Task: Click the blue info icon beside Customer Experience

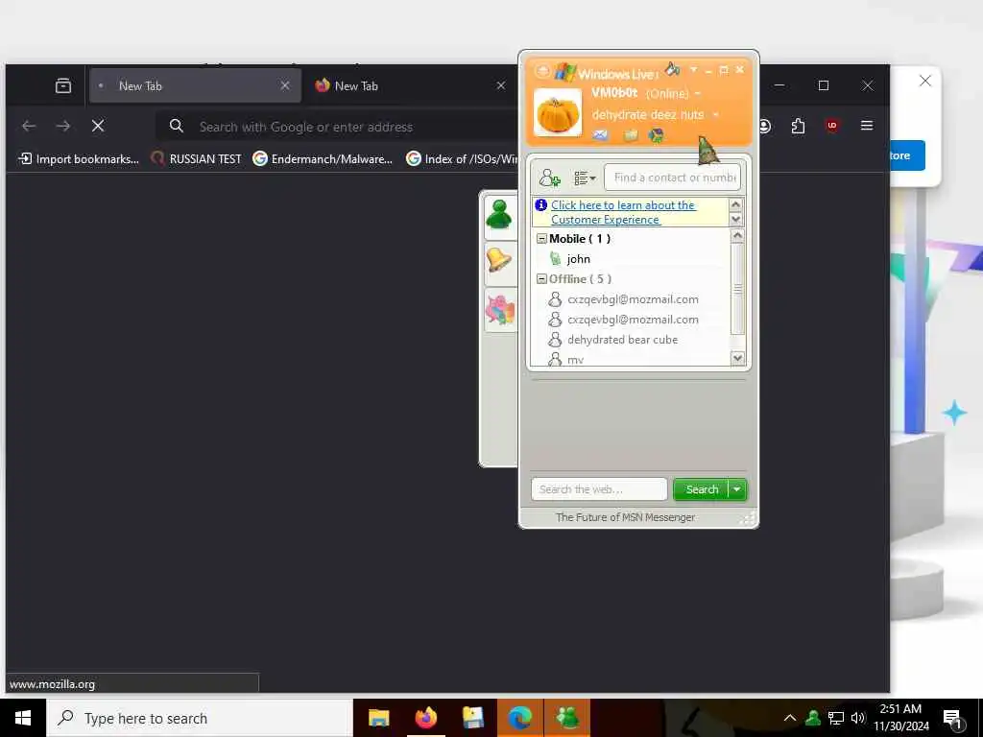Action: (541, 205)
